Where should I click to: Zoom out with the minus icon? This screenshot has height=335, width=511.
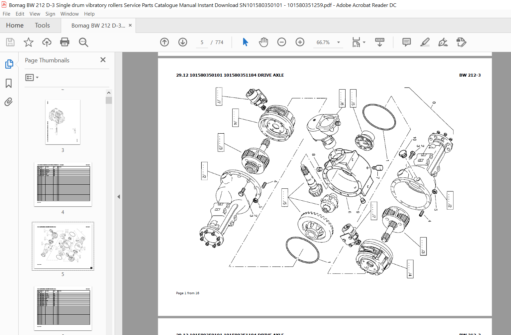(x=282, y=42)
